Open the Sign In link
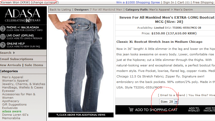Image resolution: width=215 pixels, height=121 pixels. pyautogui.click(x=168, y=2)
